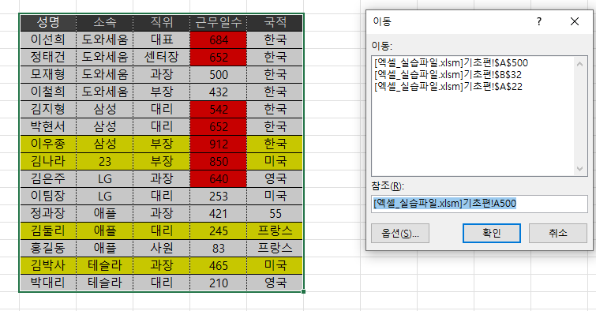Click the 센터장 position cell

tap(162, 58)
